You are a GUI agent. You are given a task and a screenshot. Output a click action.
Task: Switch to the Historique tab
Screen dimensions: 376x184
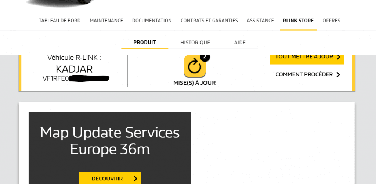click(195, 43)
